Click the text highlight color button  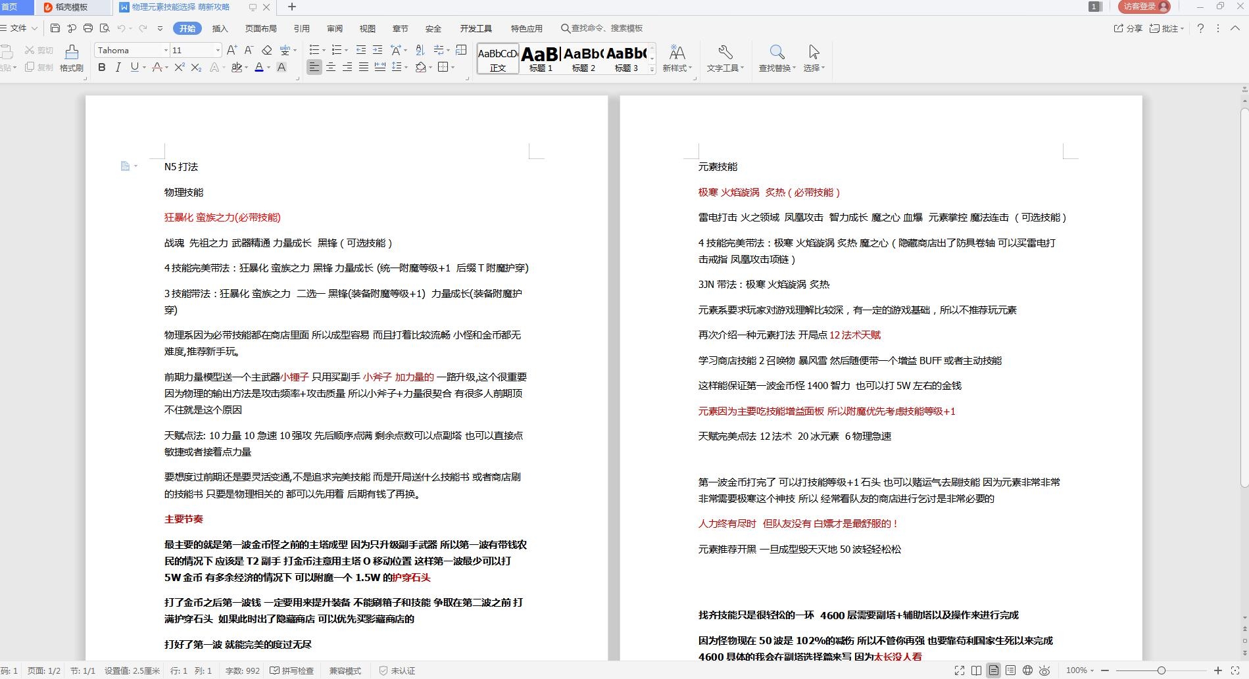pyautogui.click(x=237, y=67)
